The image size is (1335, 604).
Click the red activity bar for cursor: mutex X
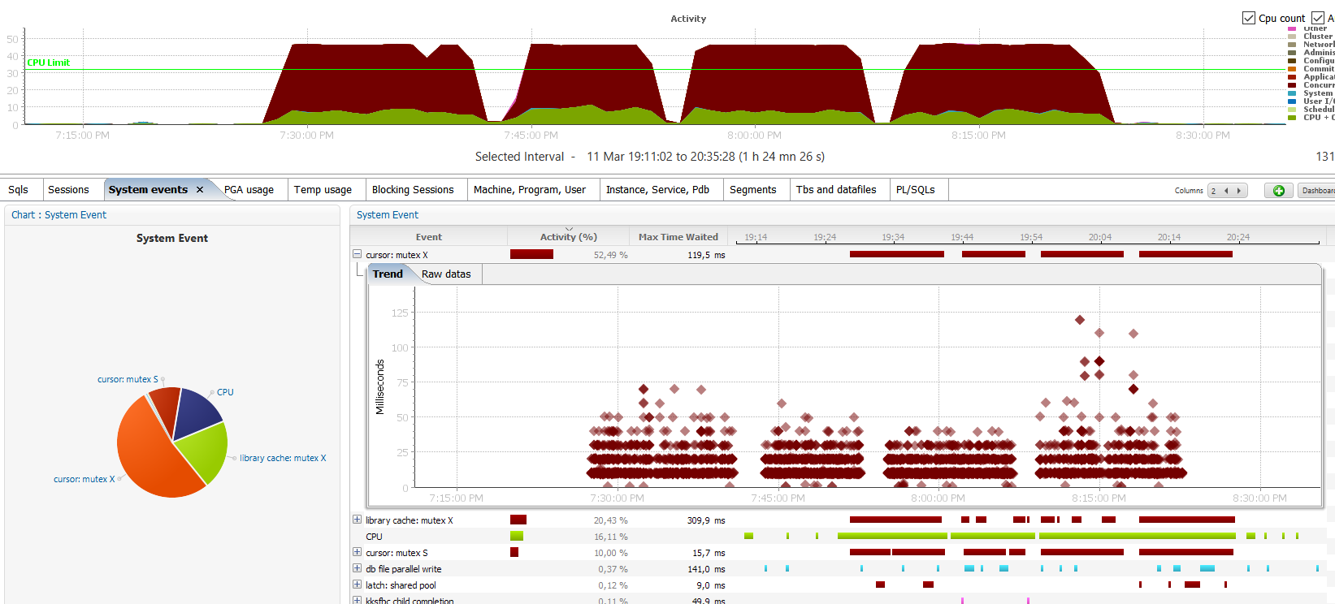coord(531,255)
